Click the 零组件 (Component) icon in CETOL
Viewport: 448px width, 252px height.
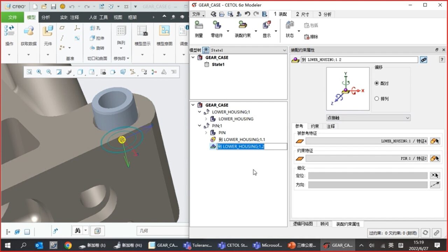(217, 25)
